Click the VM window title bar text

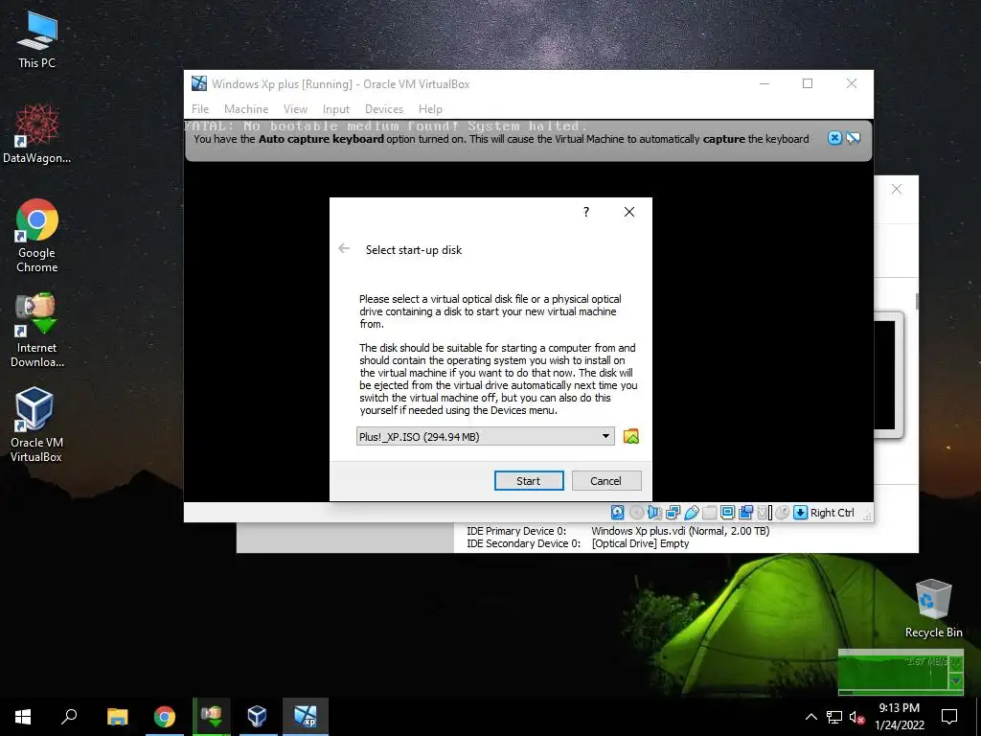(x=340, y=84)
